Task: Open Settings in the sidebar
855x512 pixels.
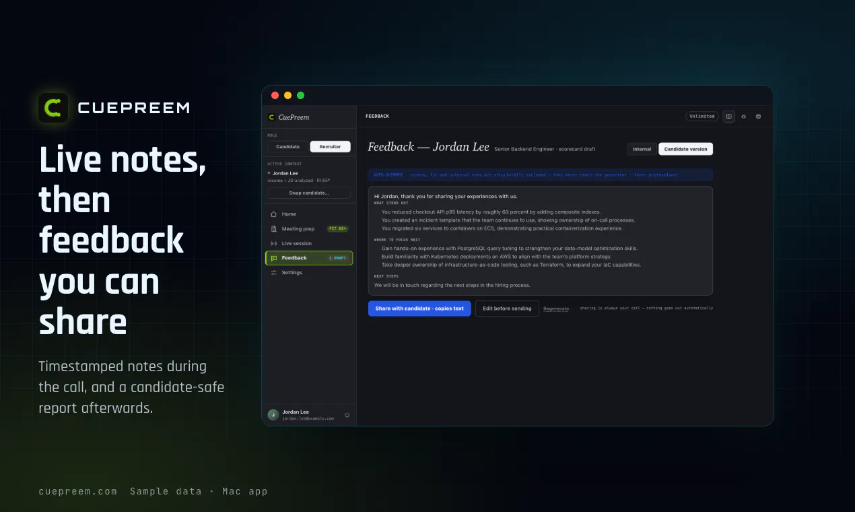Action: click(x=309, y=273)
